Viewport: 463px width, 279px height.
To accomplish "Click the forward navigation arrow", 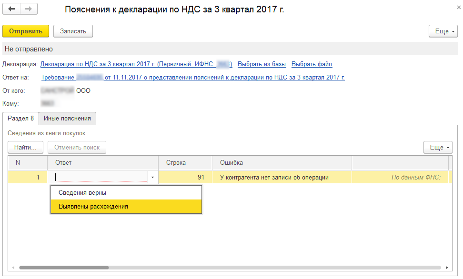I will 29,10.
